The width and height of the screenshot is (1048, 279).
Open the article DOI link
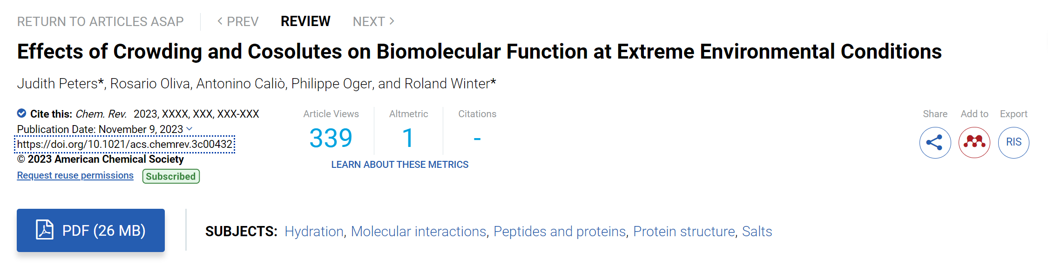(125, 144)
